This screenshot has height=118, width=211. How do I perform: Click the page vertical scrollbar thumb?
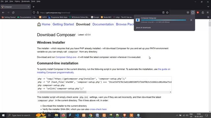pos(210,24)
